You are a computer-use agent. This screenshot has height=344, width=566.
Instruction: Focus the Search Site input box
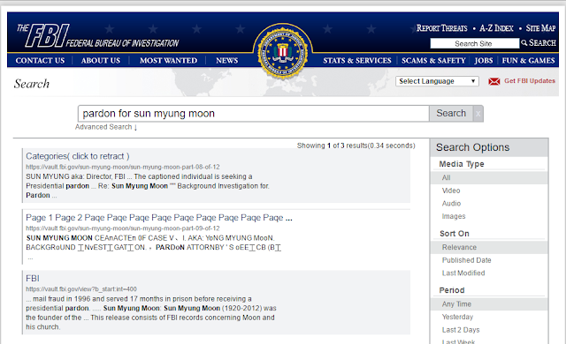[x=474, y=43]
